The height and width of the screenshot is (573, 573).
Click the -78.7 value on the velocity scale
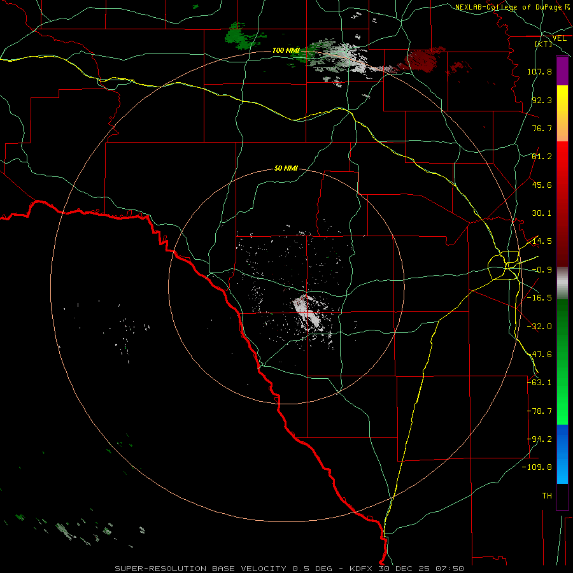tap(539, 411)
